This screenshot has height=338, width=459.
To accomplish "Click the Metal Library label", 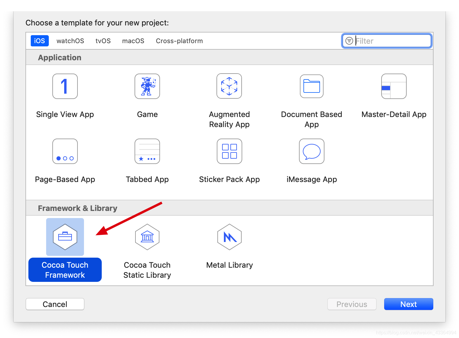I will tap(229, 265).
